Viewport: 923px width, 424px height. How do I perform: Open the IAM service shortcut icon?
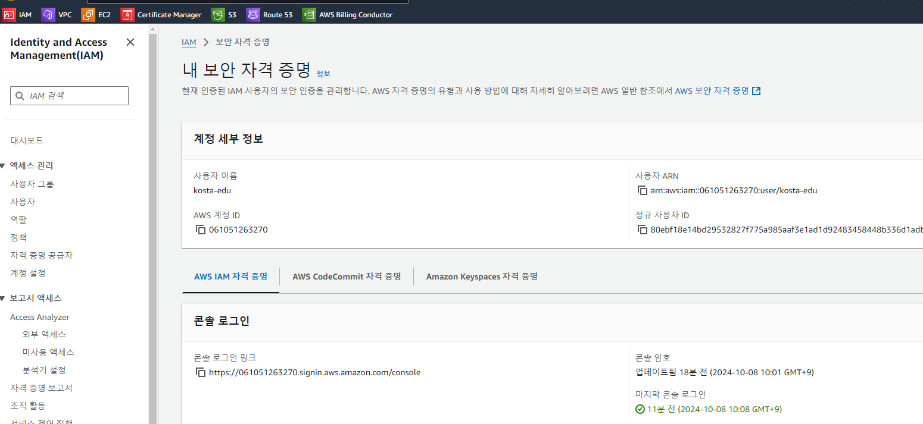click(x=9, y=15)
